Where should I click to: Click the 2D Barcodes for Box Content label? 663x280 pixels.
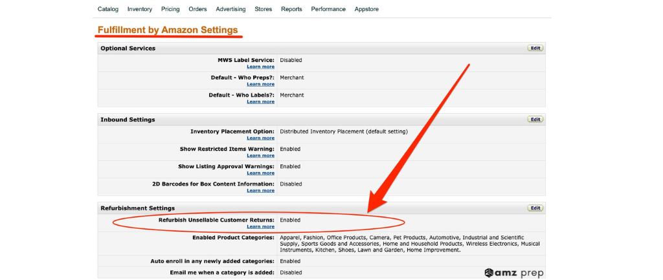pyautogui.click(x=213, y=184)
